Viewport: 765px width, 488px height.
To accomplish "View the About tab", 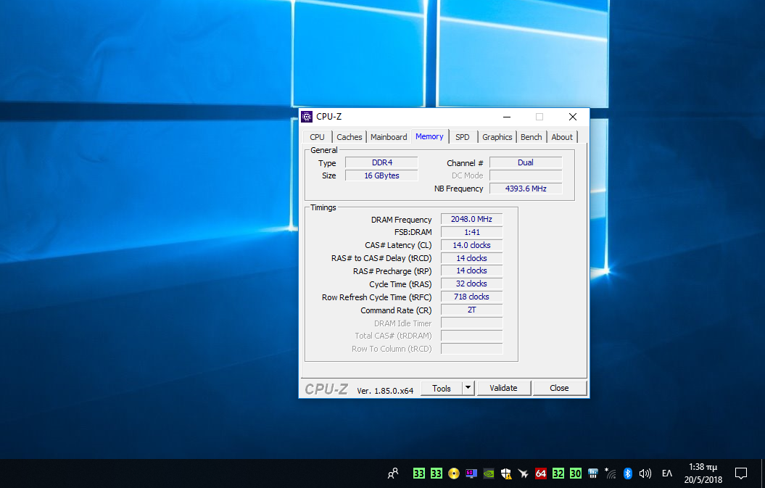I will [562, 137].
